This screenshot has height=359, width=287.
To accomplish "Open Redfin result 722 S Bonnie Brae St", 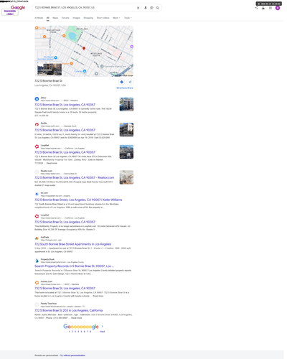I will coord(65,130).
